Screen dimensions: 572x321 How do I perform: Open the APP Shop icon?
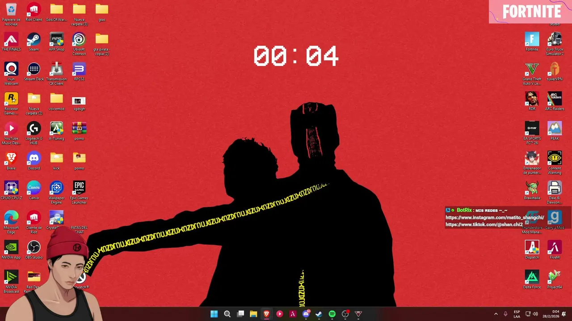tap(56, 42)
